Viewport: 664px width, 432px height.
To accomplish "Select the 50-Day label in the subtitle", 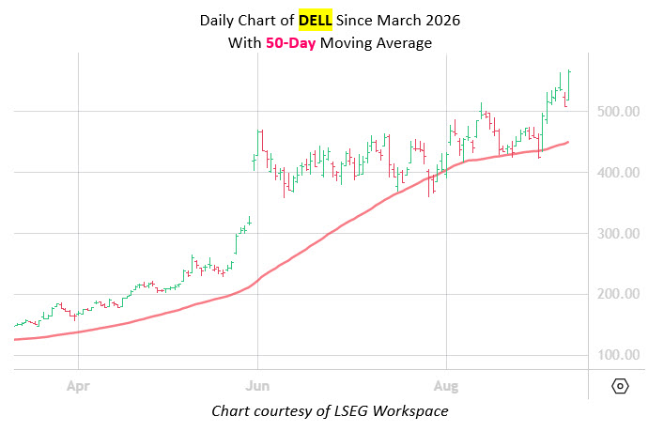I will pos(290,43).
